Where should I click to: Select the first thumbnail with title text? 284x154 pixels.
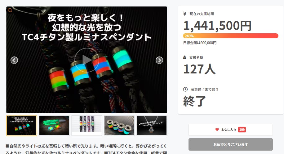click(22, 126)
